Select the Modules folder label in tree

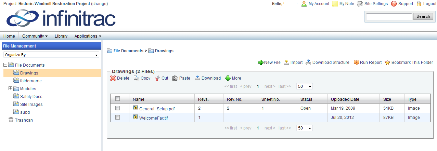[x=28, y=89]
